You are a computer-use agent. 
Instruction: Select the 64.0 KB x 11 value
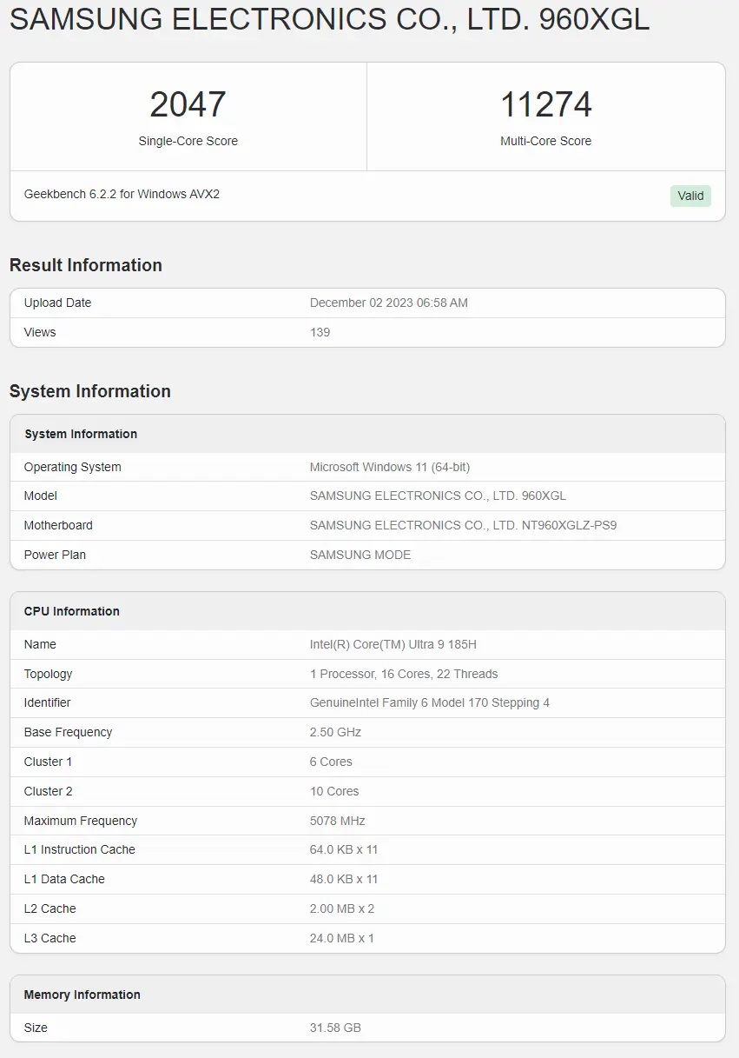coord(344,849)
